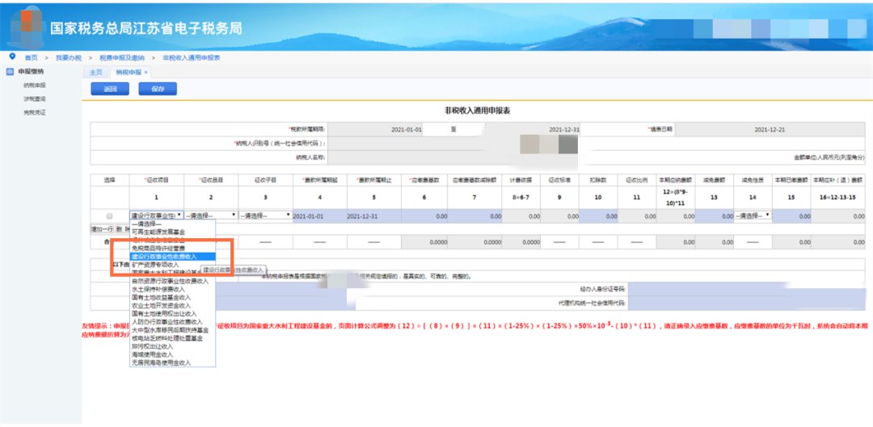This screenshot has width=873, height=427.
Task: Click the 增加一行 button below the table
Action: point(100,229)
